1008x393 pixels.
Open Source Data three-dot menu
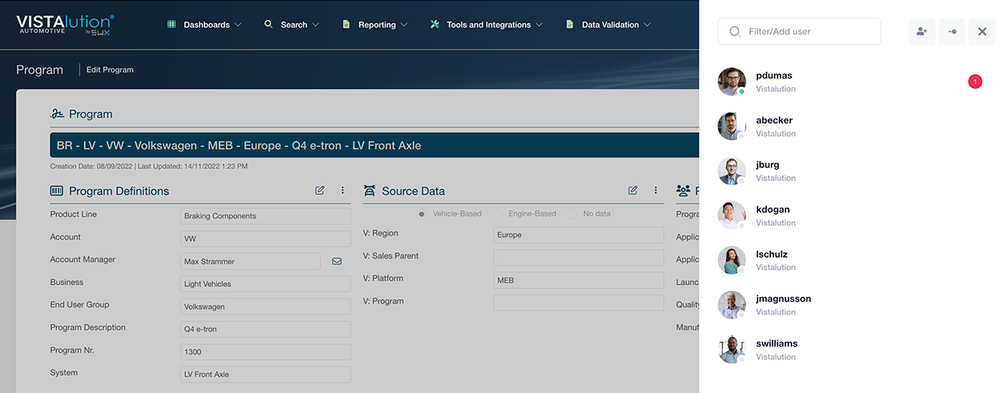tap(655, 190)
